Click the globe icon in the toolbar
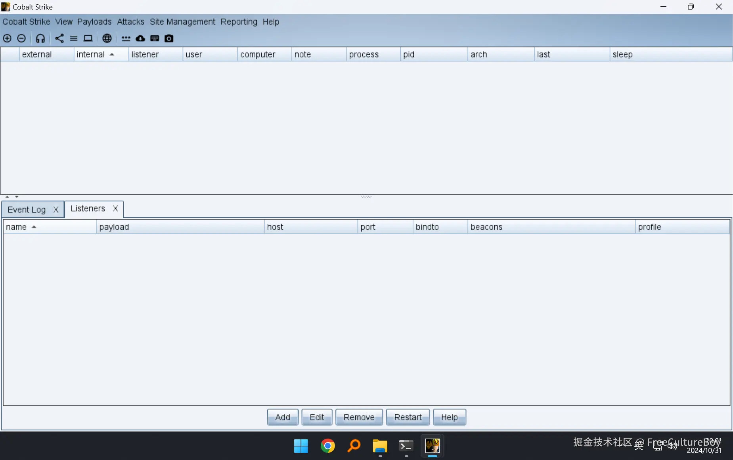Viewport: 733px width, 460px height. (107, 38)
